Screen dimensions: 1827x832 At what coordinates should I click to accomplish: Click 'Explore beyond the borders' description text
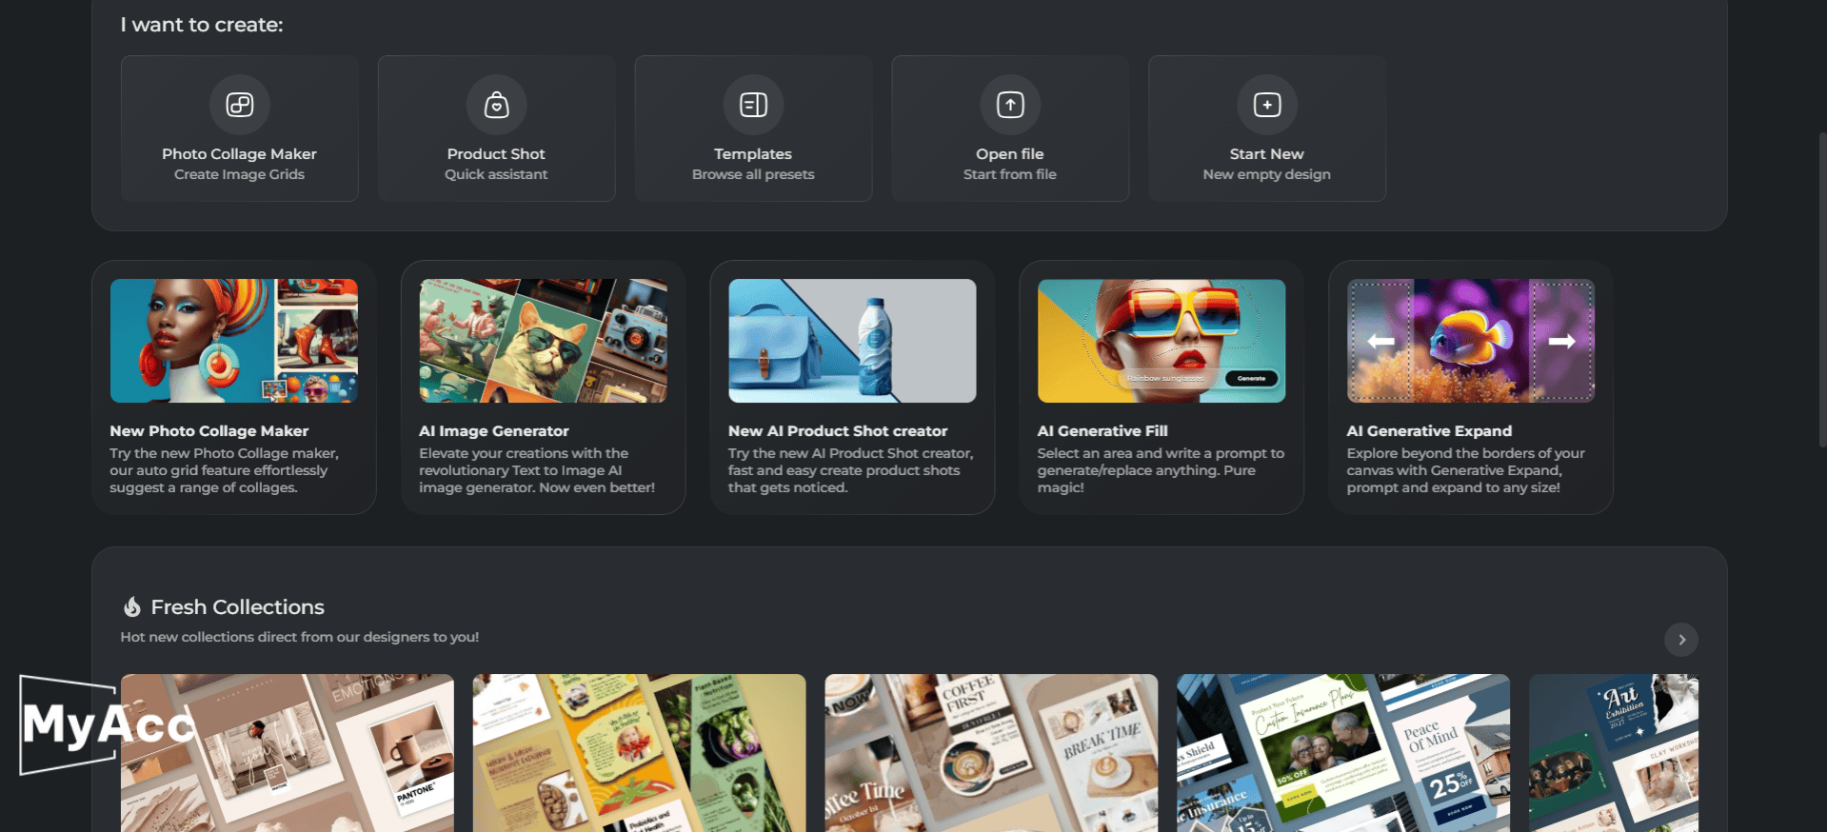pos(1466,470)
